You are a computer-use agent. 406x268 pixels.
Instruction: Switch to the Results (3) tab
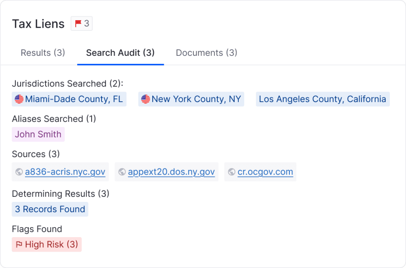click(x=43, y=53)
